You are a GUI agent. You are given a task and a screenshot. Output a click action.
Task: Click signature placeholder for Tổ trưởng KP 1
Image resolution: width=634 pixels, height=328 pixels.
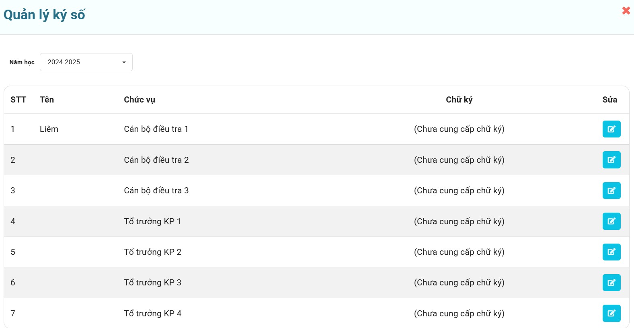click(459, 221)
